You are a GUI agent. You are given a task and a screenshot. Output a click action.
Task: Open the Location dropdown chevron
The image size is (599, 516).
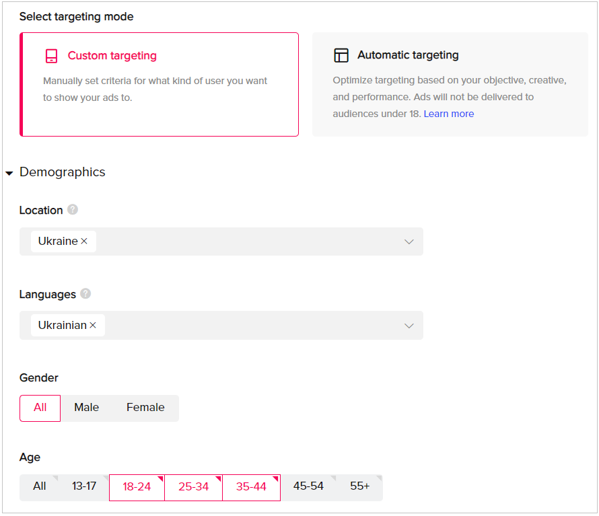coord(409,242)
